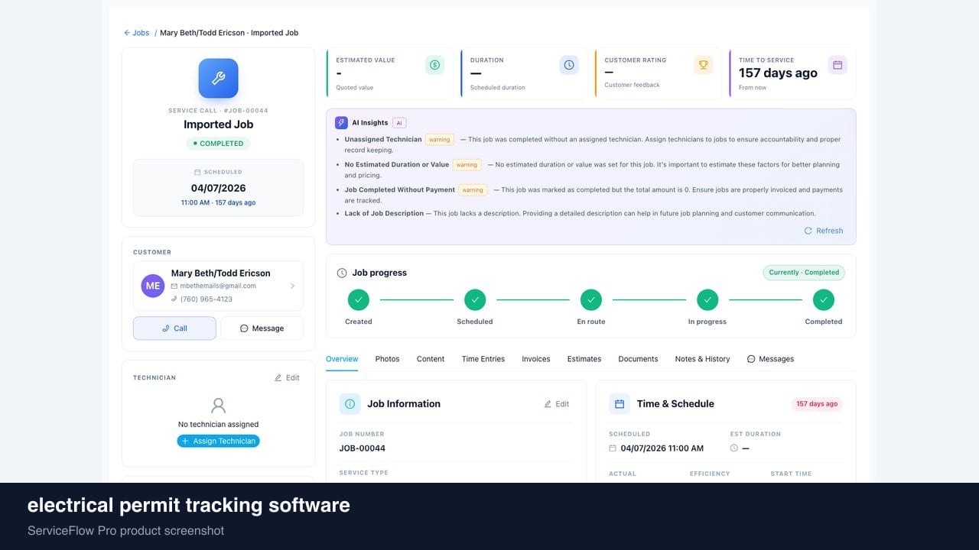Select the Overview tab
Screen dimensions: 979x550
coord(342,359)
